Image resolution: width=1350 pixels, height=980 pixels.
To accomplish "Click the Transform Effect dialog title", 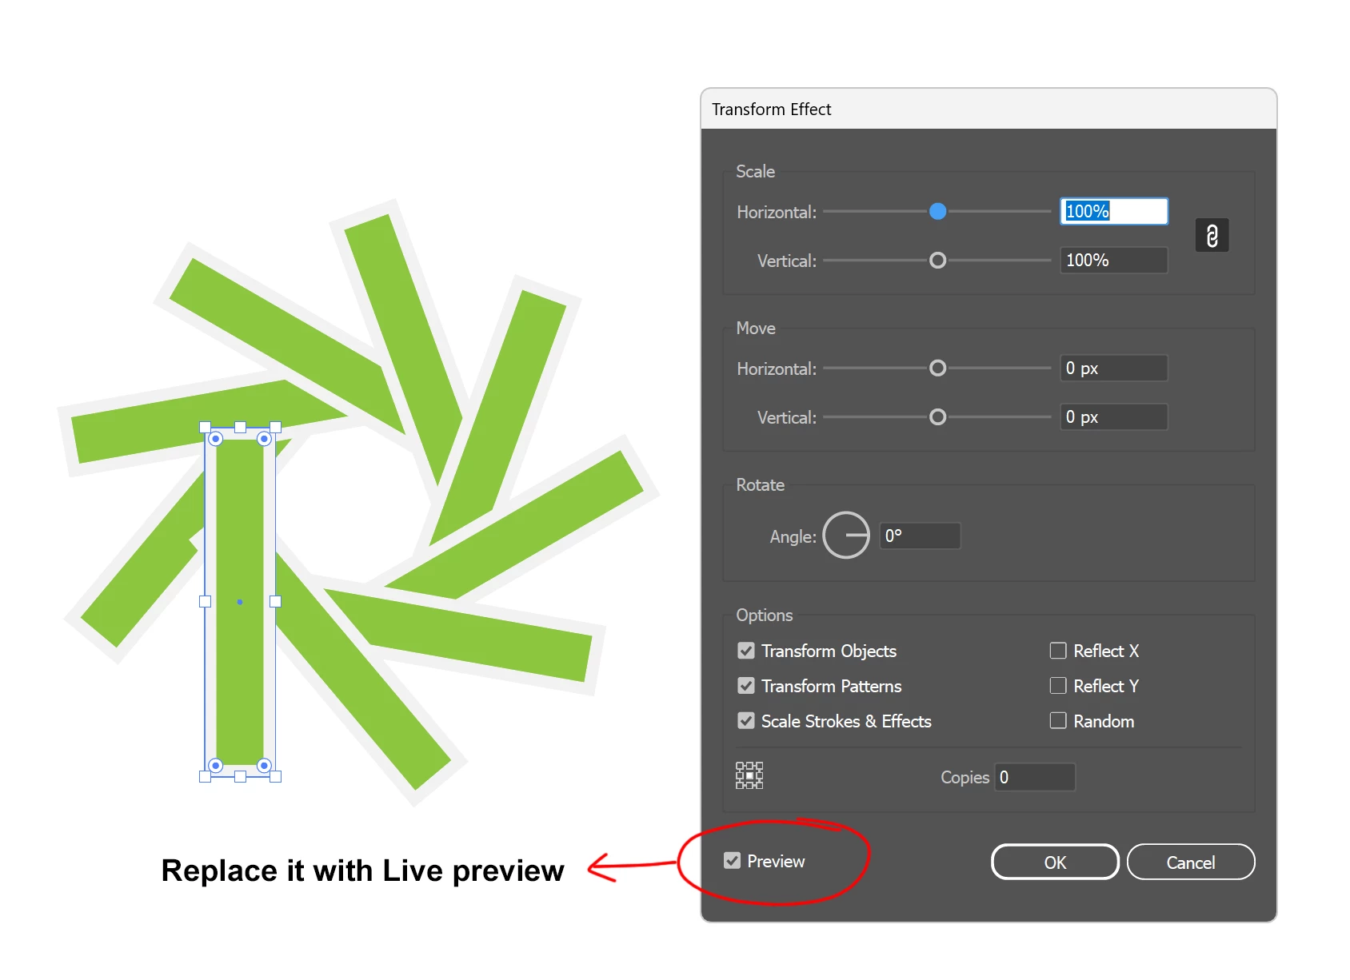I will click(772, 110).
